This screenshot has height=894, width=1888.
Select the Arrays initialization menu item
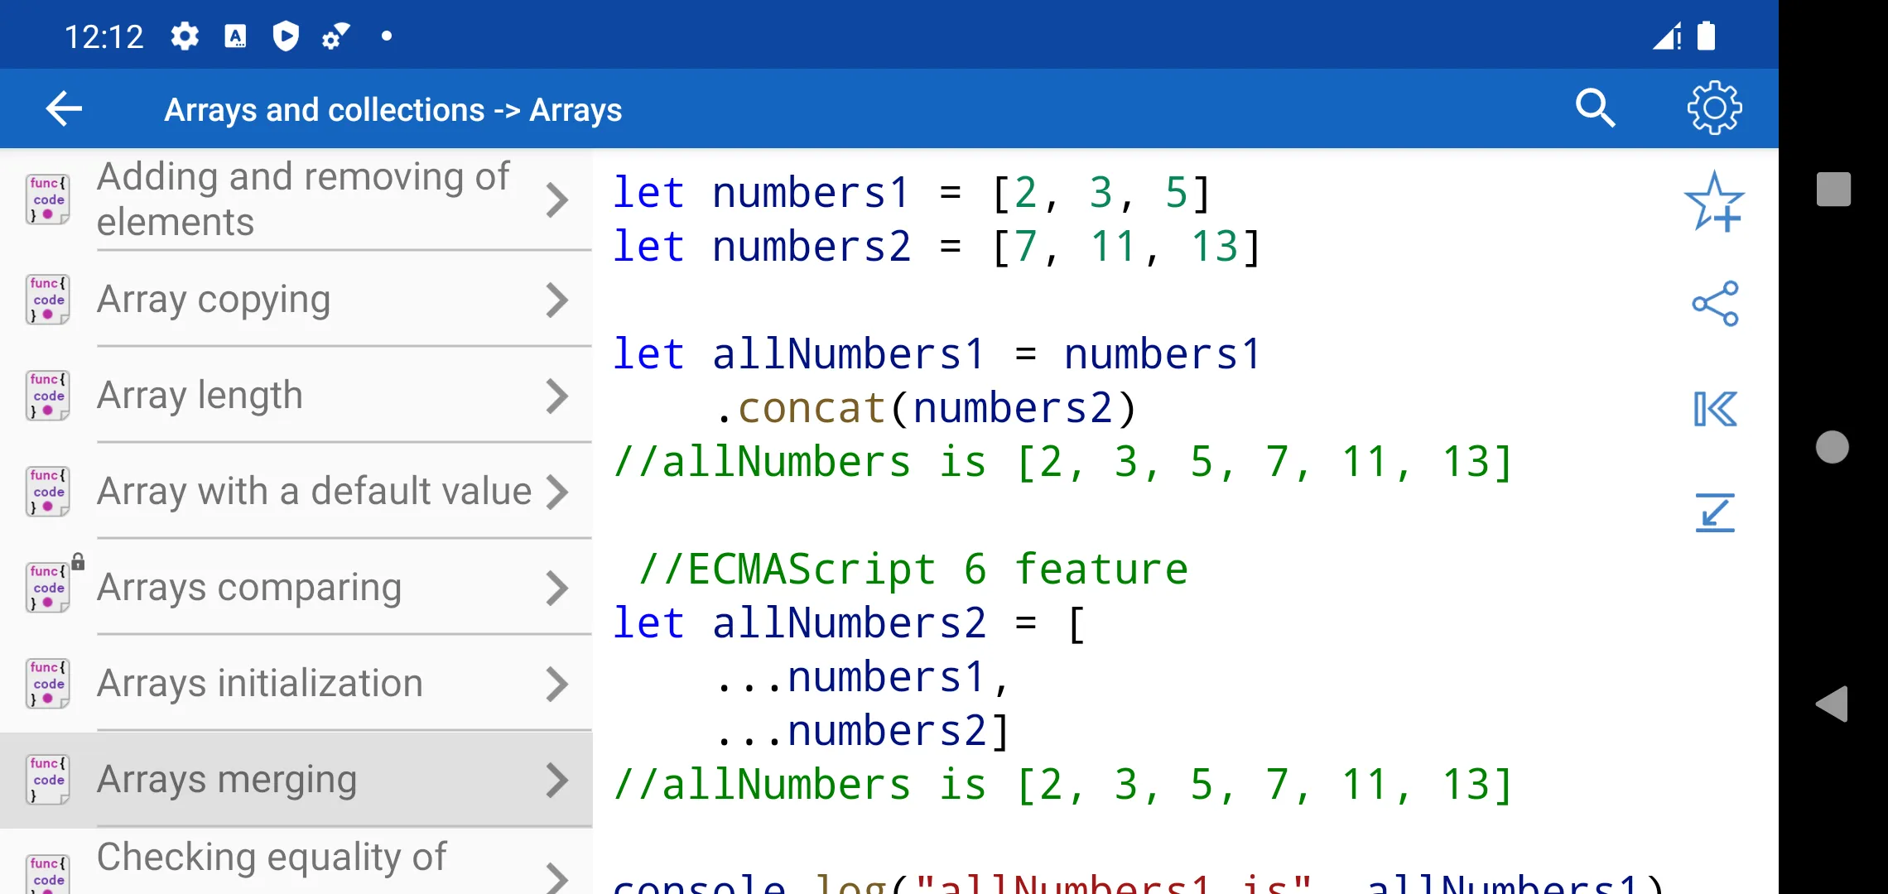pos(295,684)
